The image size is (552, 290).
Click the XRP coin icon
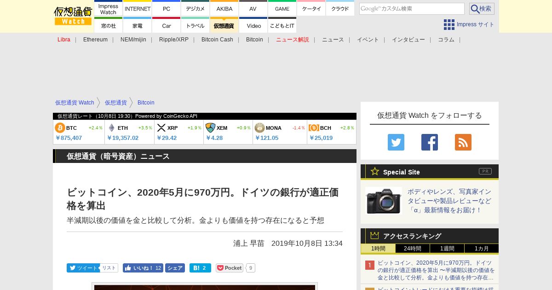click(x=161, y=128)
